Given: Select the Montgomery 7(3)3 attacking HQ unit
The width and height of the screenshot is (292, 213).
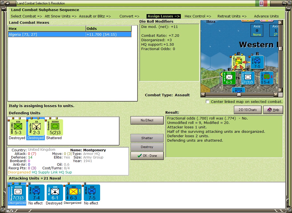Looking at the screenshot, I should (18, 193).
